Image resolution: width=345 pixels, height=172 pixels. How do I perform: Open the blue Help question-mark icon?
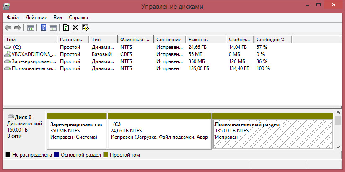pyautogui.click(x=43, y=28)
